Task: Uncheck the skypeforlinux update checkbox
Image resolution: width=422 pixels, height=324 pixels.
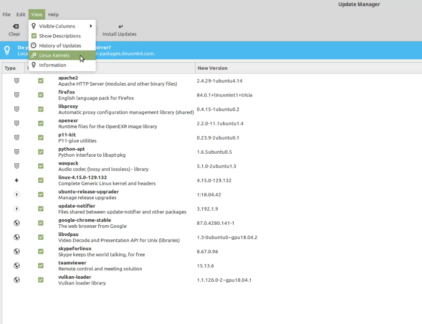Action: (x=41, y=251)
